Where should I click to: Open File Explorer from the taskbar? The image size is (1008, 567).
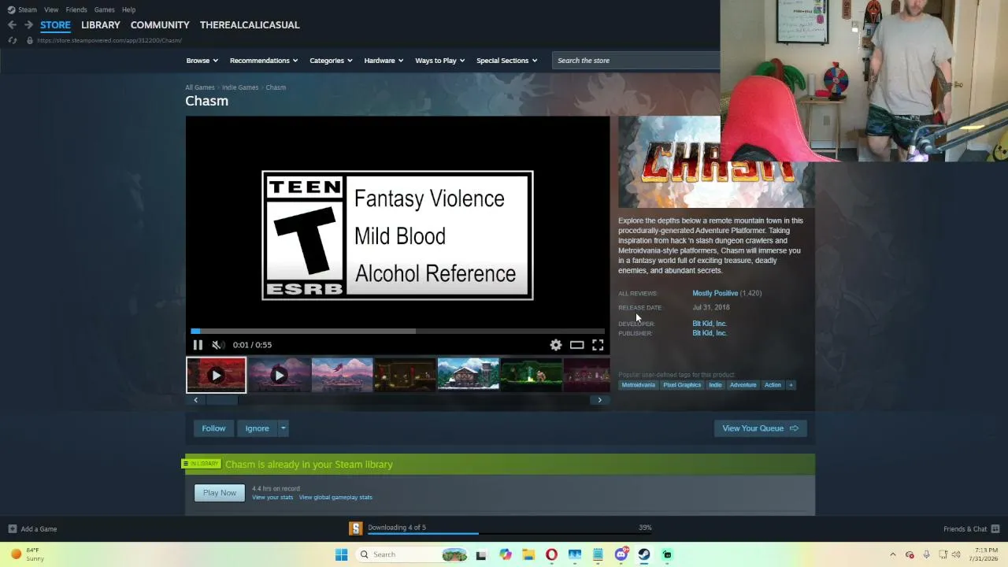click(x=528, y=554)
